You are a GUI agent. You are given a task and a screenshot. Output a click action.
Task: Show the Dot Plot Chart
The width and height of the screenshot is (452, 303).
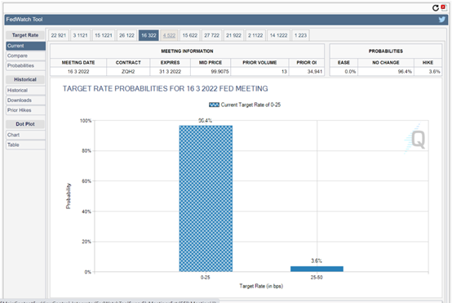(x=25, y=135)
